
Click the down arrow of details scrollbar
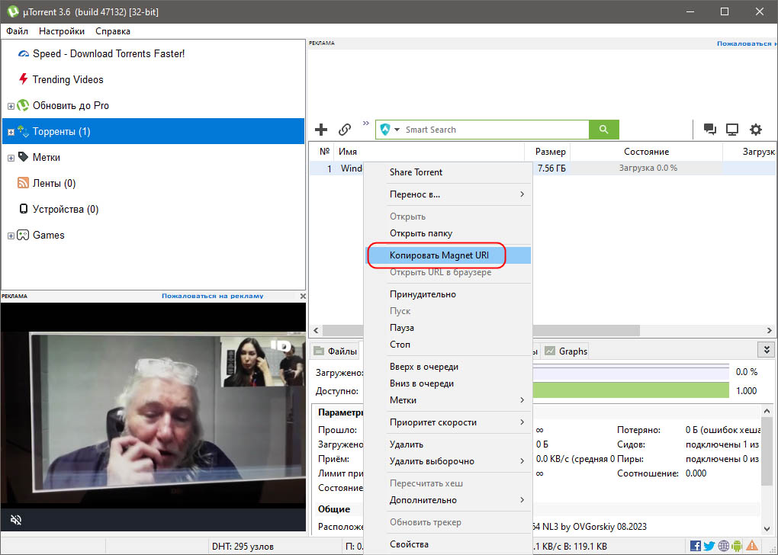pyautogui.click(x=767, y=529)
